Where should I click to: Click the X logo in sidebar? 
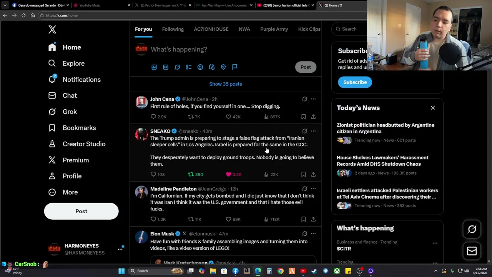tap(52, 29)
